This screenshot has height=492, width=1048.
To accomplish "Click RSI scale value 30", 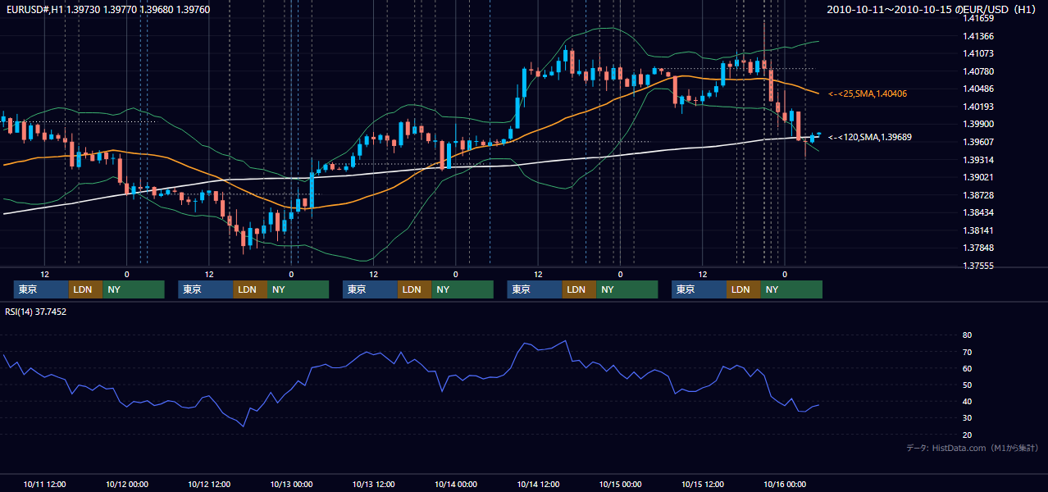I will tap(967, 418).
